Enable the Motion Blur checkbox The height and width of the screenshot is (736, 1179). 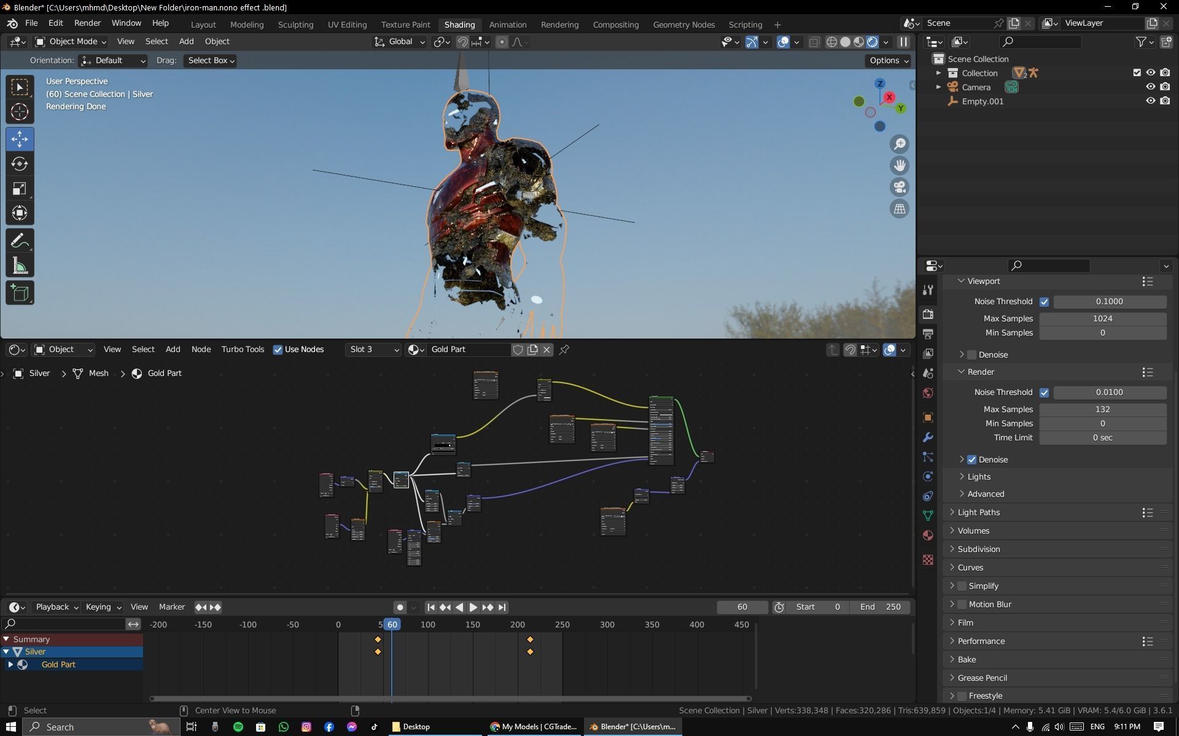962,604
